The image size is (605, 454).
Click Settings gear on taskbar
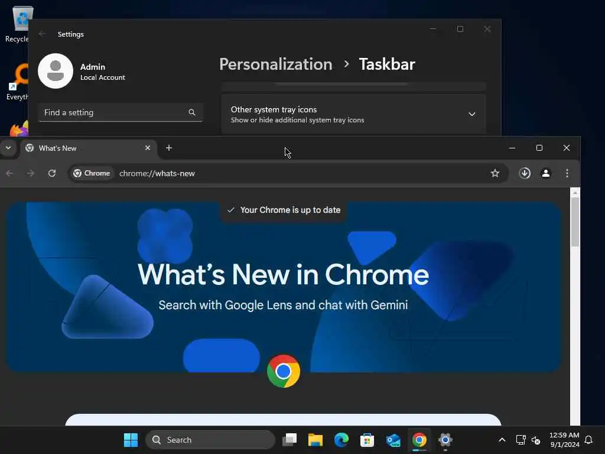[x=445, y=440]
